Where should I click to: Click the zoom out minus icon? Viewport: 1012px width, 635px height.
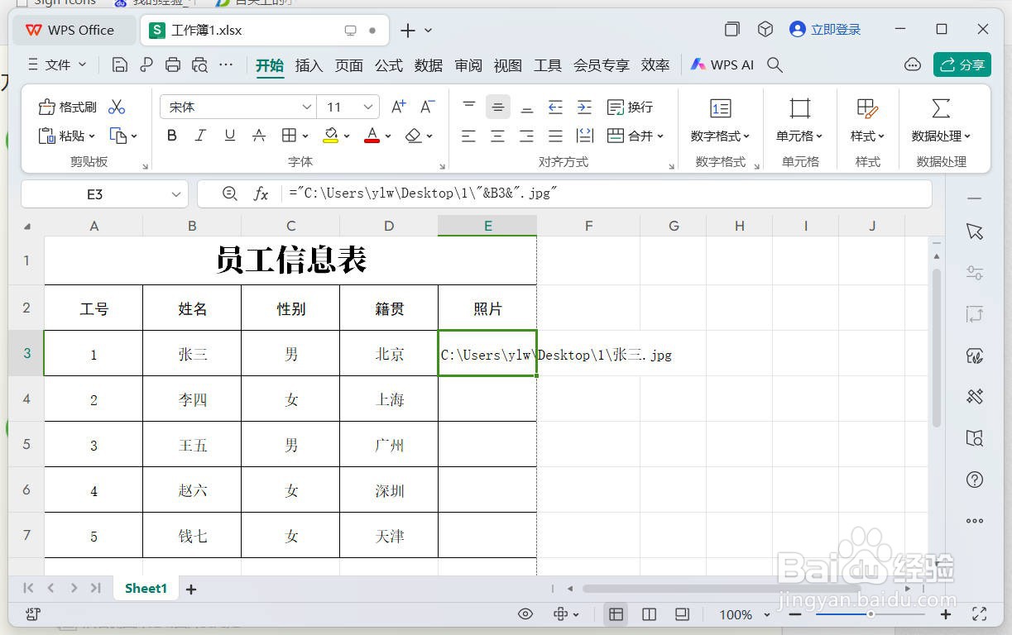[x=794, y=614]
